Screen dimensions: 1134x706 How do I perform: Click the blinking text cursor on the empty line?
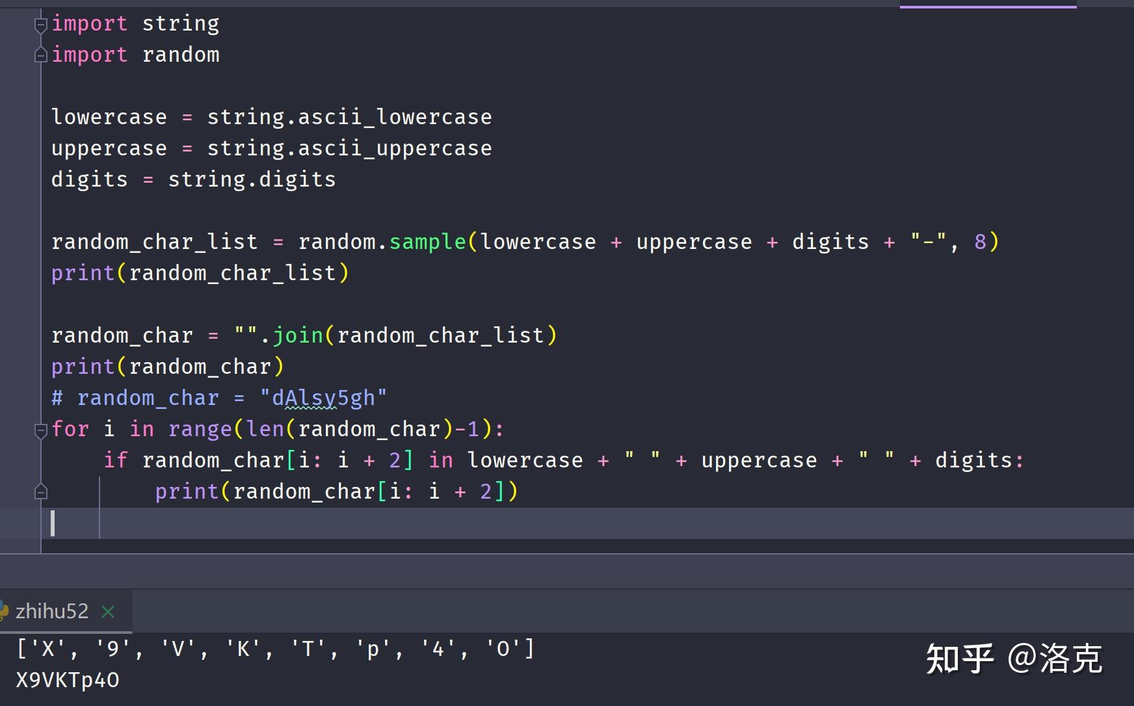point(53,523)
